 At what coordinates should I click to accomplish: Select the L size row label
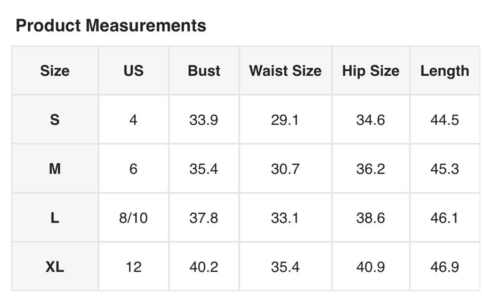click(x=55, y=218)
